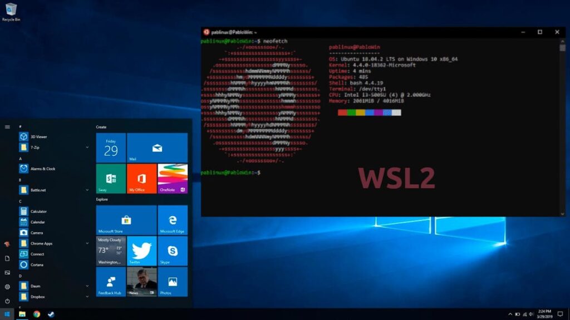Open Settings from the Start sidebar

(x=8, y=287)
